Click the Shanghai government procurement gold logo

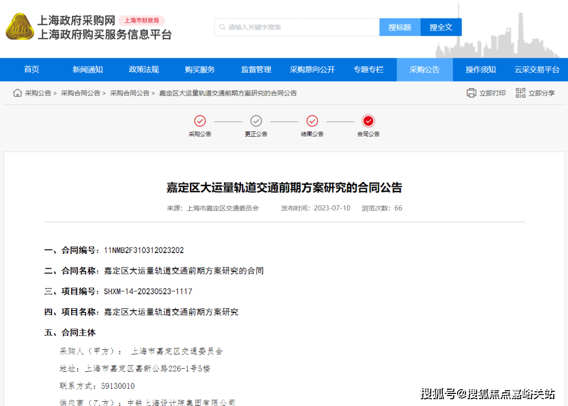(19, 27)
